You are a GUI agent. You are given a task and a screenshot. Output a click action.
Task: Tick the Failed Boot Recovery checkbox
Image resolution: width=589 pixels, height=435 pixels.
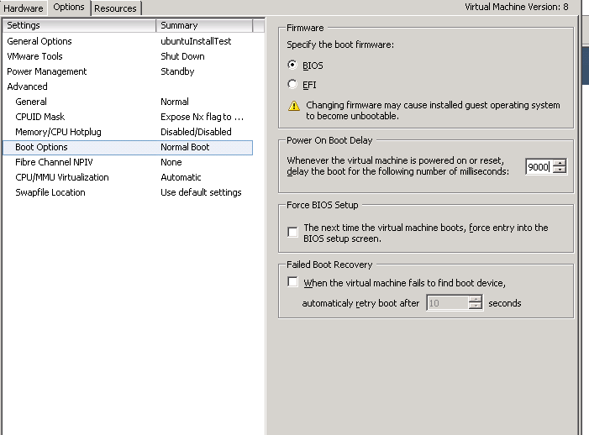tap(292, 282)
